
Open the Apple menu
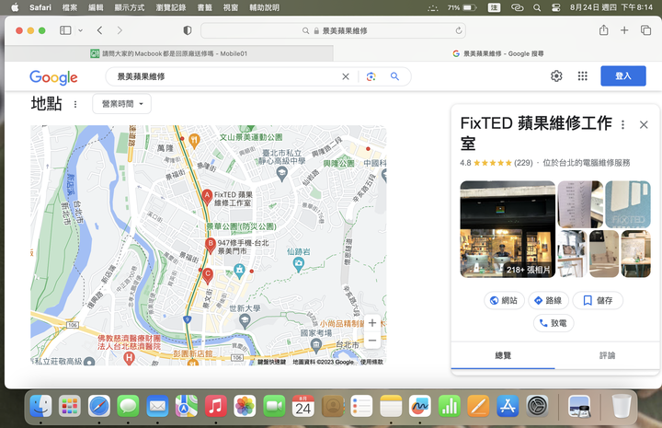pos(15,7)
